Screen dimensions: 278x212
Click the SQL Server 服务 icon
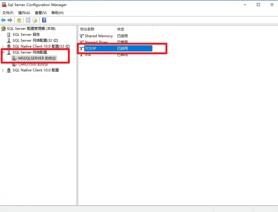tap(9, 34)
